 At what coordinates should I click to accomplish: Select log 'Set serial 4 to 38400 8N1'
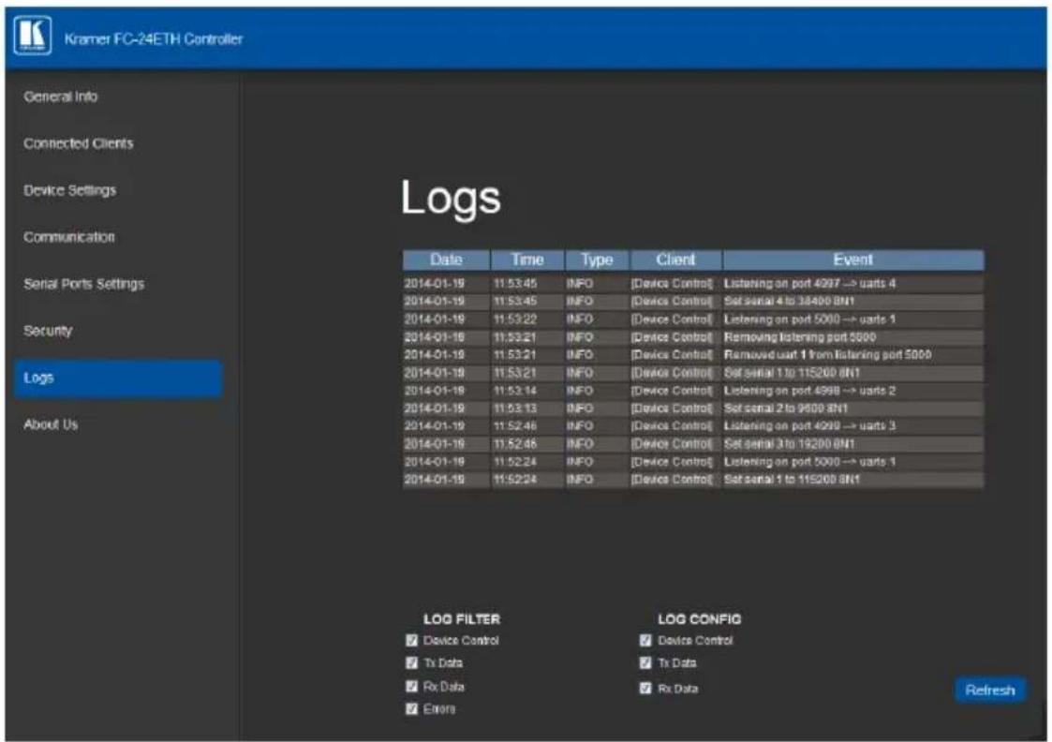tap(693, 302)
